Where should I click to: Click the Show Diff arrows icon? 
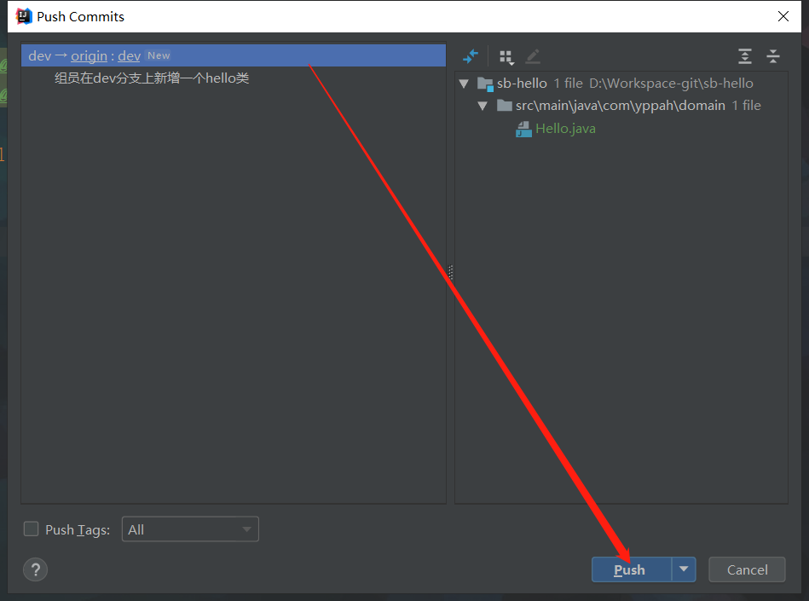[471, 56]
